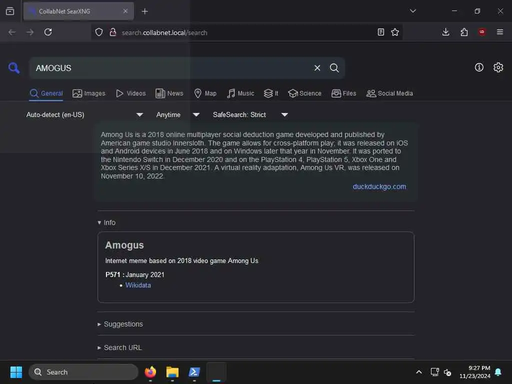
Task: Switch to Images search category
Action: tap(89, 93)
